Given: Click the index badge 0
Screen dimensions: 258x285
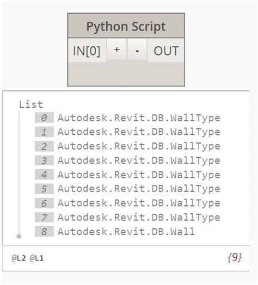Looking at the screenshot, I should click(x=44, y=117).
